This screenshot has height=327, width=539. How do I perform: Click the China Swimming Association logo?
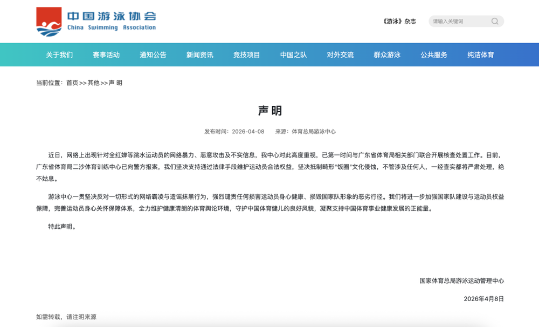click(x=96, y=22)
